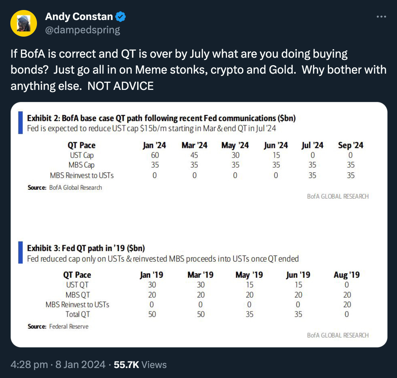Image resolution: width=397 pixels, height=378 pixels.
Task: Click Source: BofA Global Research text
Action: click(65, 188)
